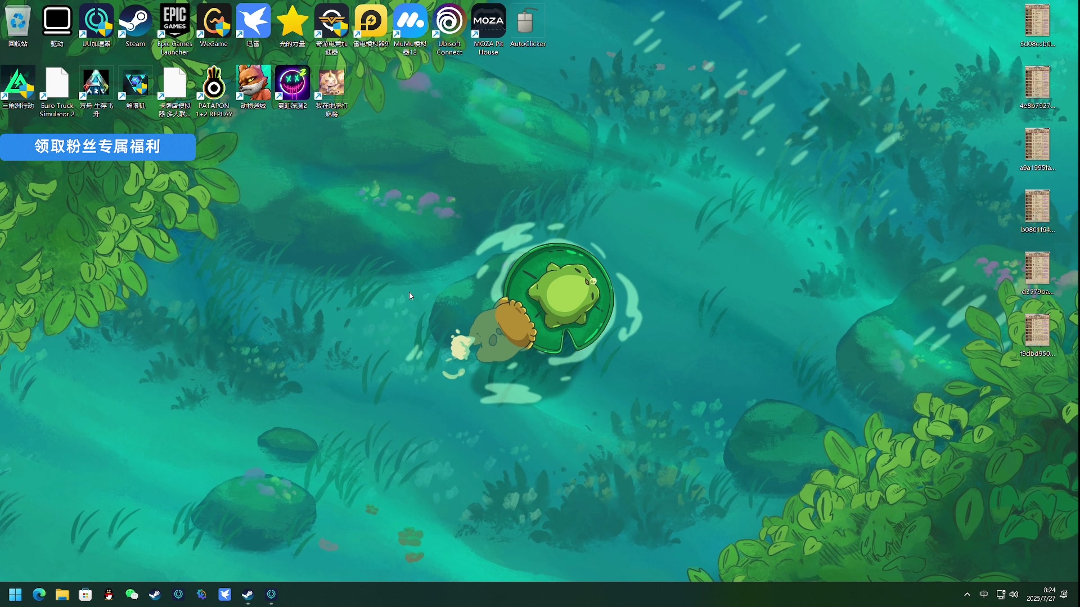Select the 3d08ccb0... archive file

pos(1037,26)
